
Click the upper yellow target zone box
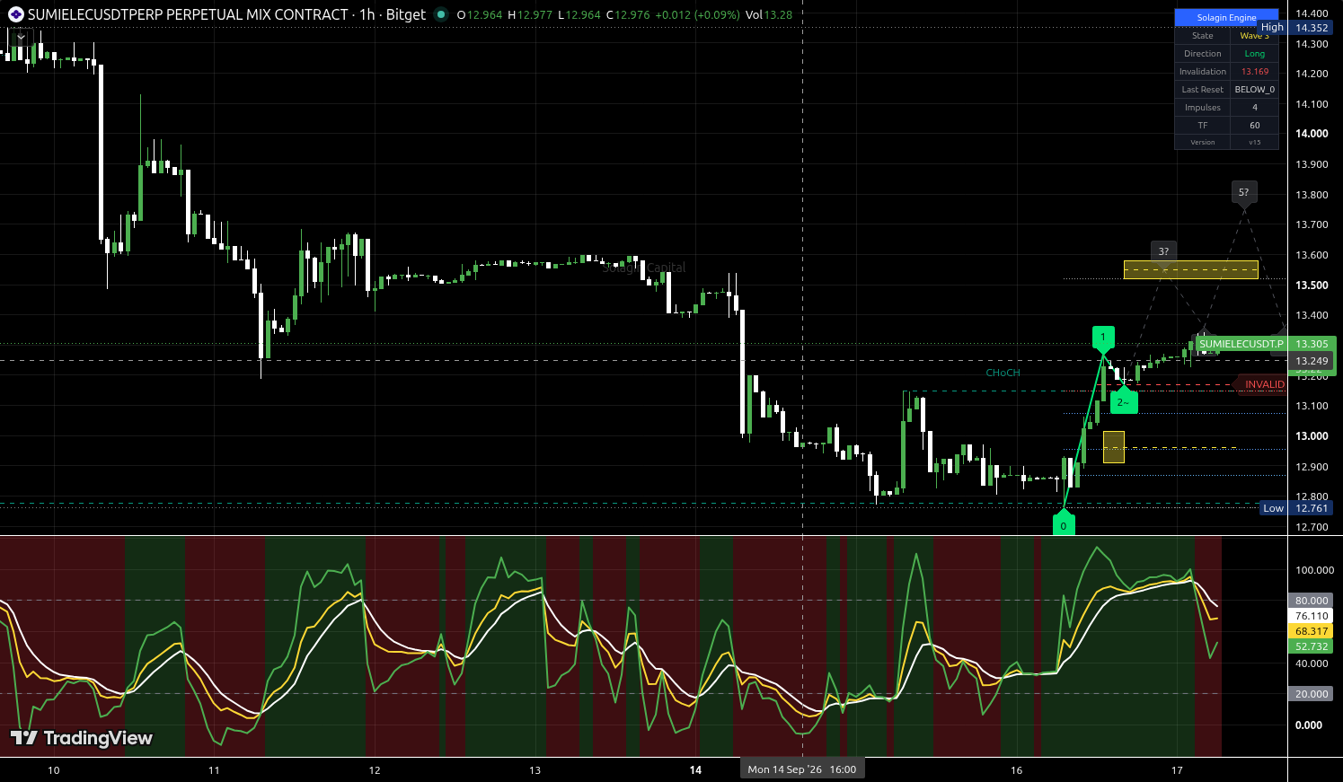coord(1190,269)
